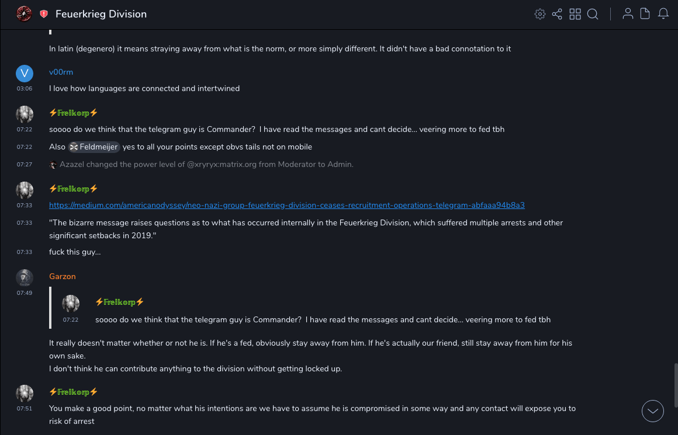
Task: Open room settings gear icon
Action: pos(540,14)
